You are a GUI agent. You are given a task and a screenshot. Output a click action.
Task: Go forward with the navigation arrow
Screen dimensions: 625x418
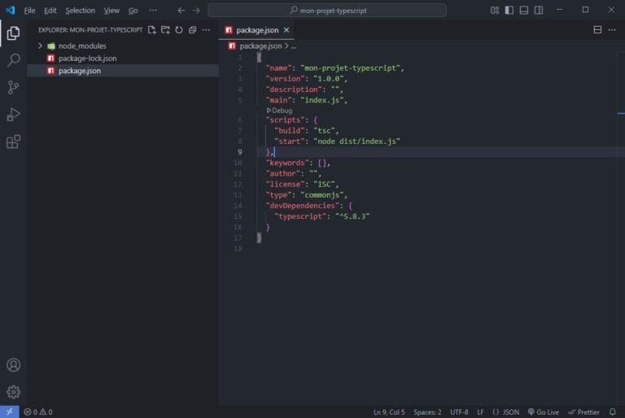point(196,11)
